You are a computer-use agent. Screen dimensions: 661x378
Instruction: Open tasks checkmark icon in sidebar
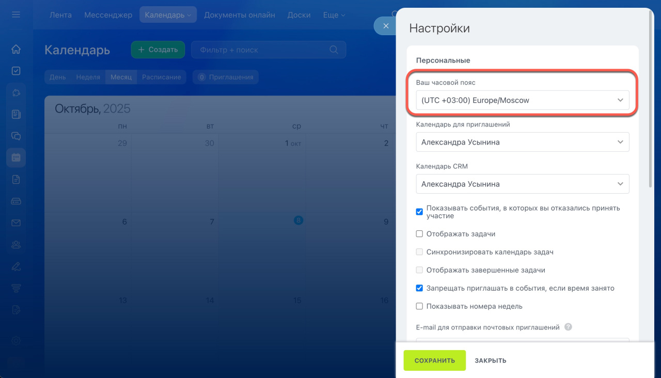pos(16,71)
